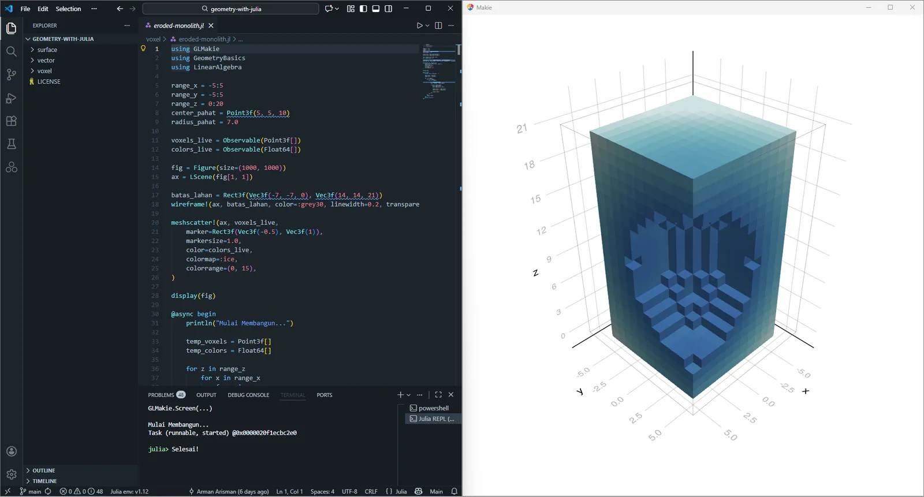Create a new terminal with the plus icon
This screenshot has height=497, width=924.
400,395
